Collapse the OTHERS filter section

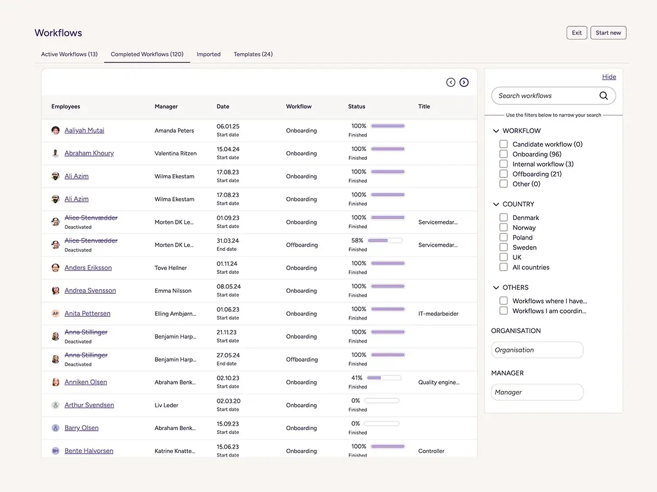[x=496, y=287]
